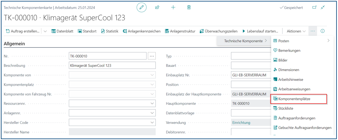Click the collapse arrows icon

(322, 7)
